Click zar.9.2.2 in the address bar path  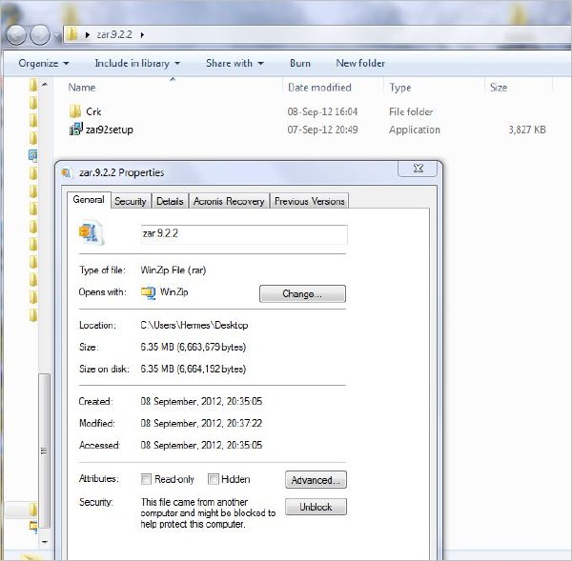[x=114, y=35]
